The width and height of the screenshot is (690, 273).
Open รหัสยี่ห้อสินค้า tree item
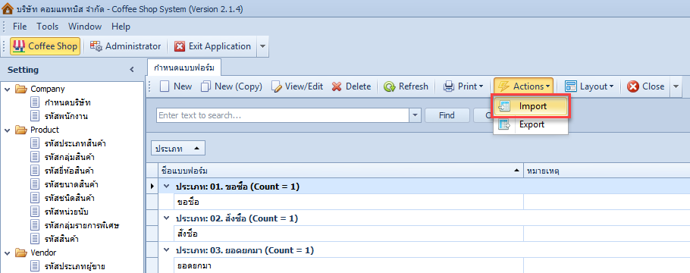click(69, 171)
